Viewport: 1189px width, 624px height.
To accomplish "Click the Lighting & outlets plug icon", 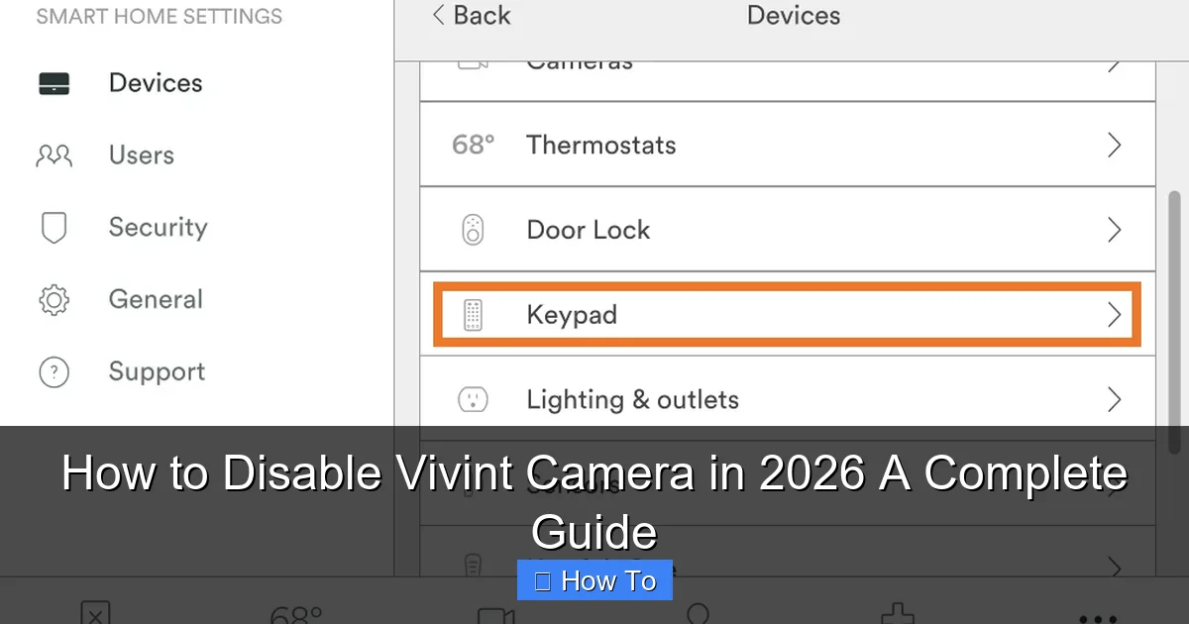I will [474, 399].
